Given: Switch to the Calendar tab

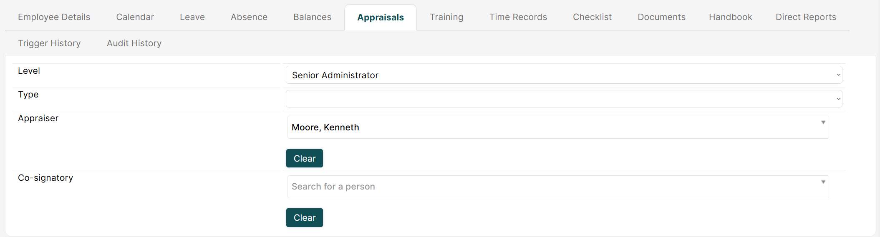Looking at the screenshot, I should tap(135, 17).
